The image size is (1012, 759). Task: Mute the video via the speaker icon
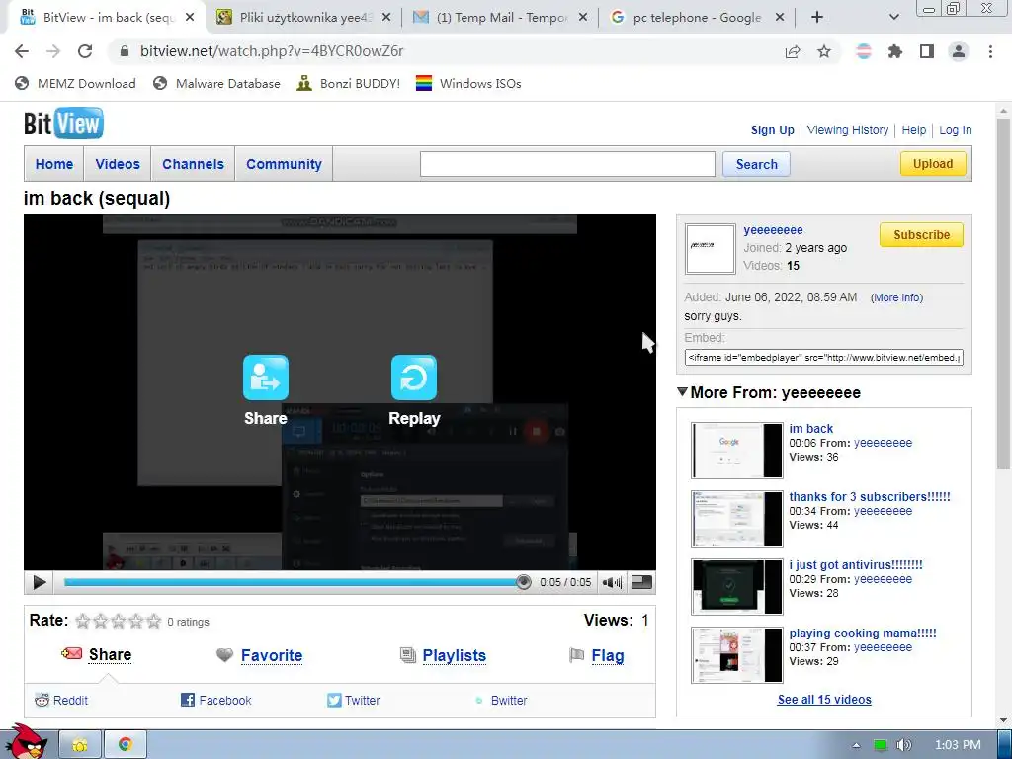(611, 582)
